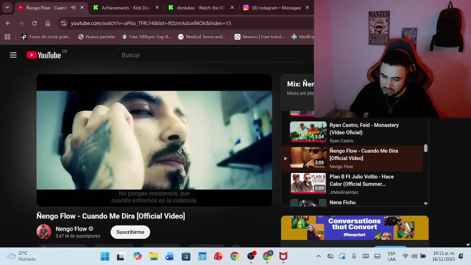Switch to donlukas Kick tab
This screenshot has width=471, height=265.
click(x=201, y=7)
